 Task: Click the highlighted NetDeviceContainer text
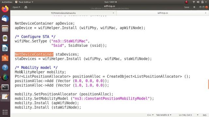coord(34,54)
